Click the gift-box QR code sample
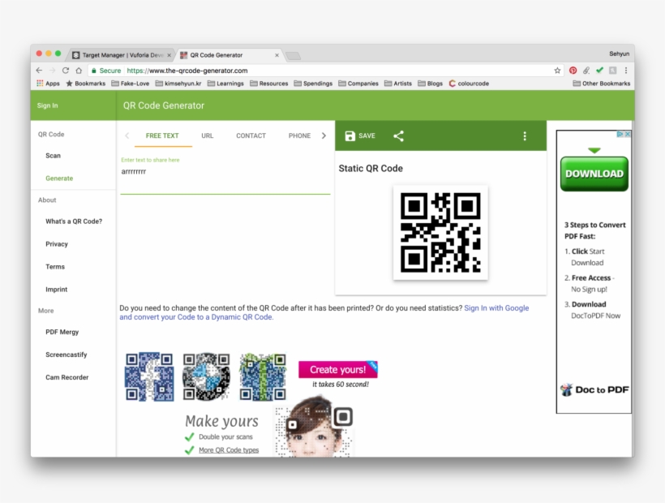The height and width of the screenshot is (503, 665). point(263,376)
